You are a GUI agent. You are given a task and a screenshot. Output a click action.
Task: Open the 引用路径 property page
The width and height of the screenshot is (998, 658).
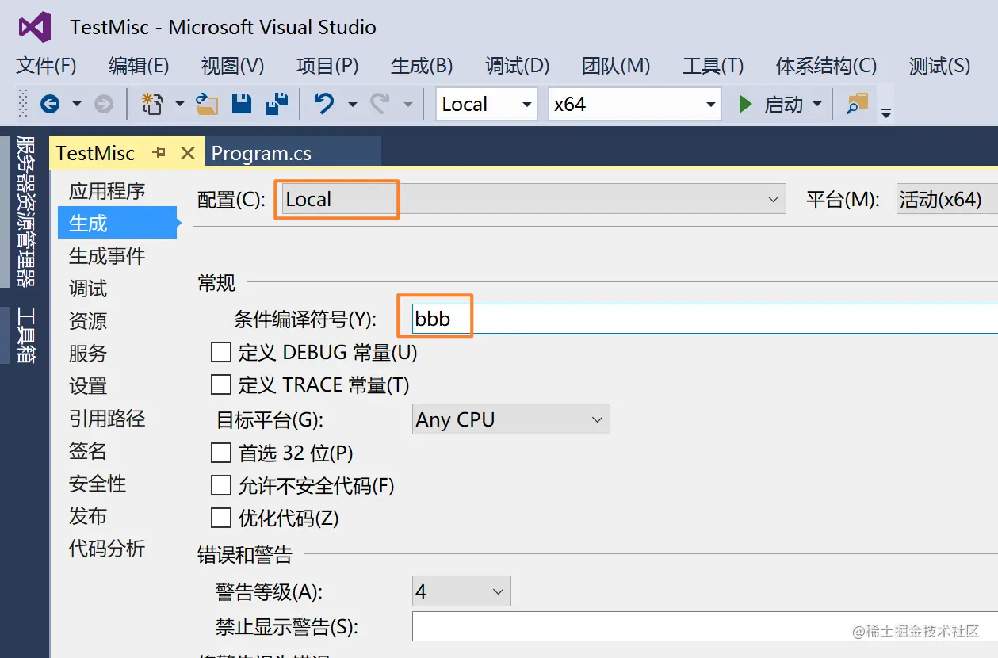tap(107, 419)
